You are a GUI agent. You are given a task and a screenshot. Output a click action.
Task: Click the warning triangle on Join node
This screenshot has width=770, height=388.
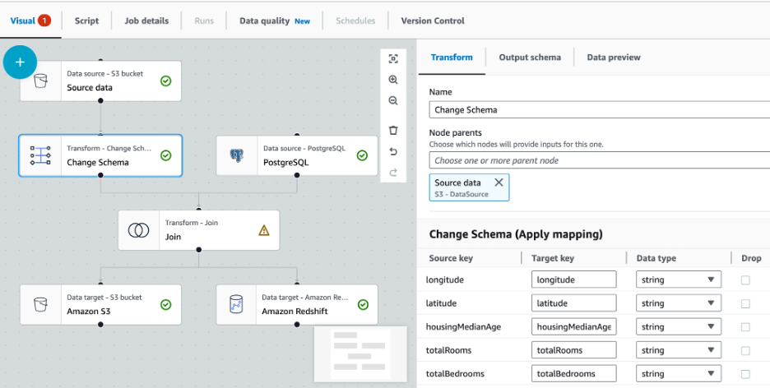[264, 230]
